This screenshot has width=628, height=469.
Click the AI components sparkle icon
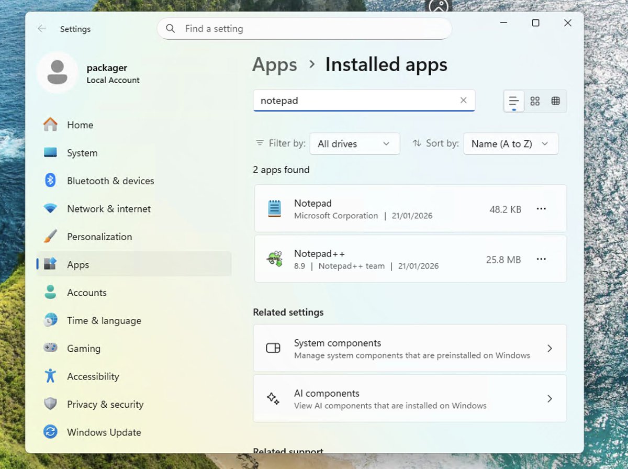coord(273,398)
